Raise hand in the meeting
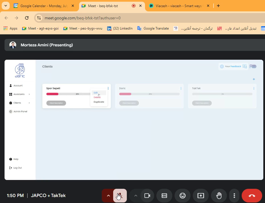The height and width of the screenshot is (203, 265). pos(219,196)
